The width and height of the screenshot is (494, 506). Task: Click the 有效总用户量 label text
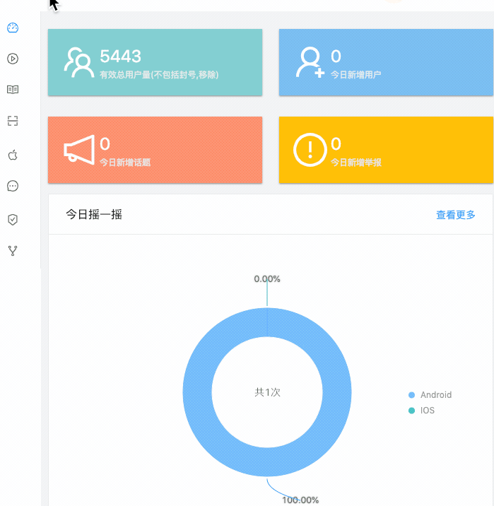click(159, 75)
